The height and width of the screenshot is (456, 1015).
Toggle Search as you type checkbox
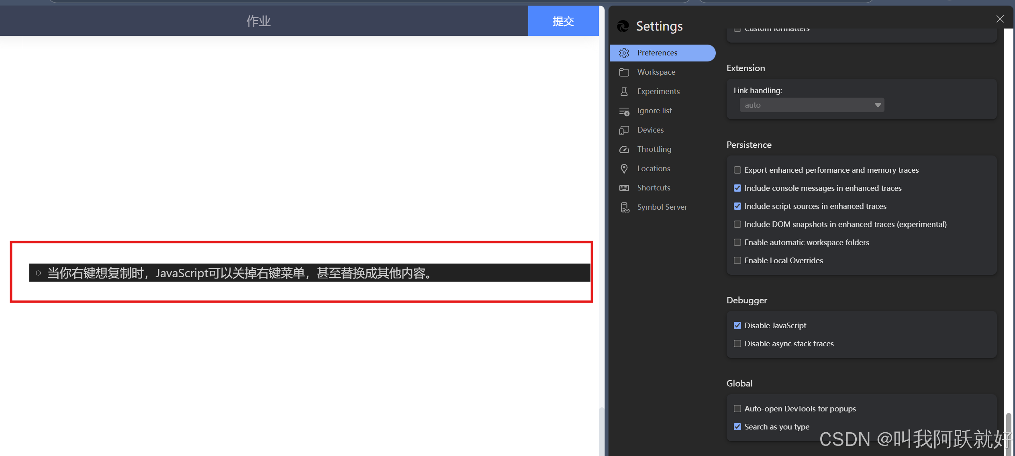pos(737,427)
